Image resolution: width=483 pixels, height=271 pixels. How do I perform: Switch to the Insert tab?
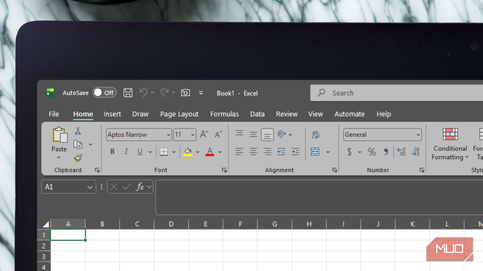pyautogui.click(x=112, y=114)
